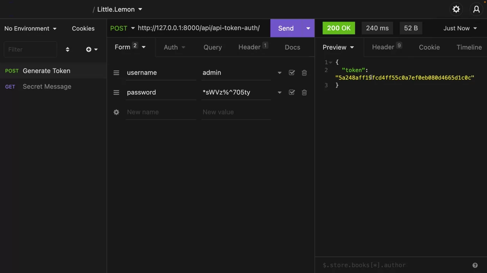Click the Send button
487x273 pixels.
coord(286,28)
